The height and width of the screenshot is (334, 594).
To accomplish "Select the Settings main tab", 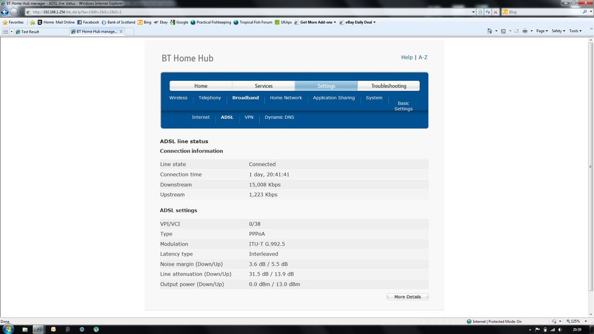I will click(x=326, y=86).
